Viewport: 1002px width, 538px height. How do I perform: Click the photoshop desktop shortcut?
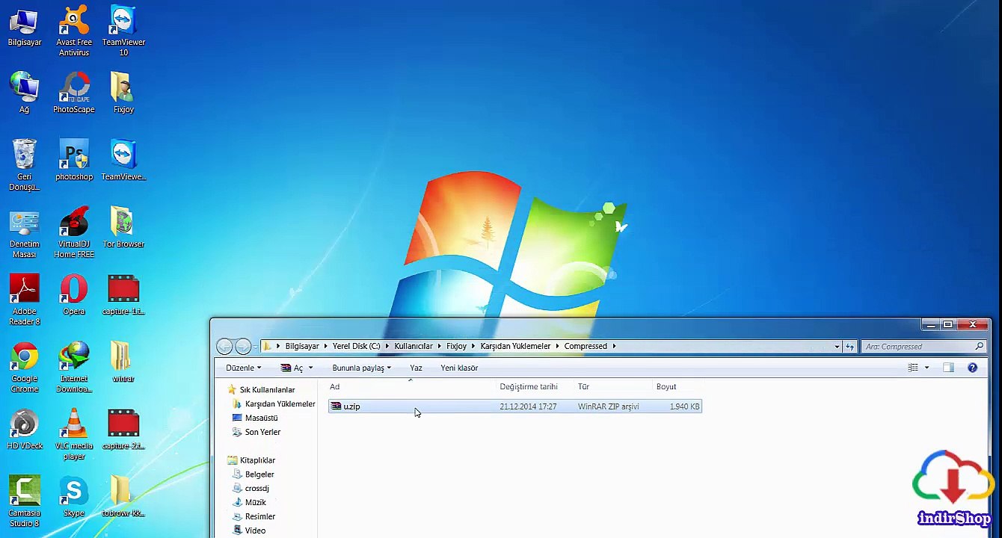click(x=73, y=161)
